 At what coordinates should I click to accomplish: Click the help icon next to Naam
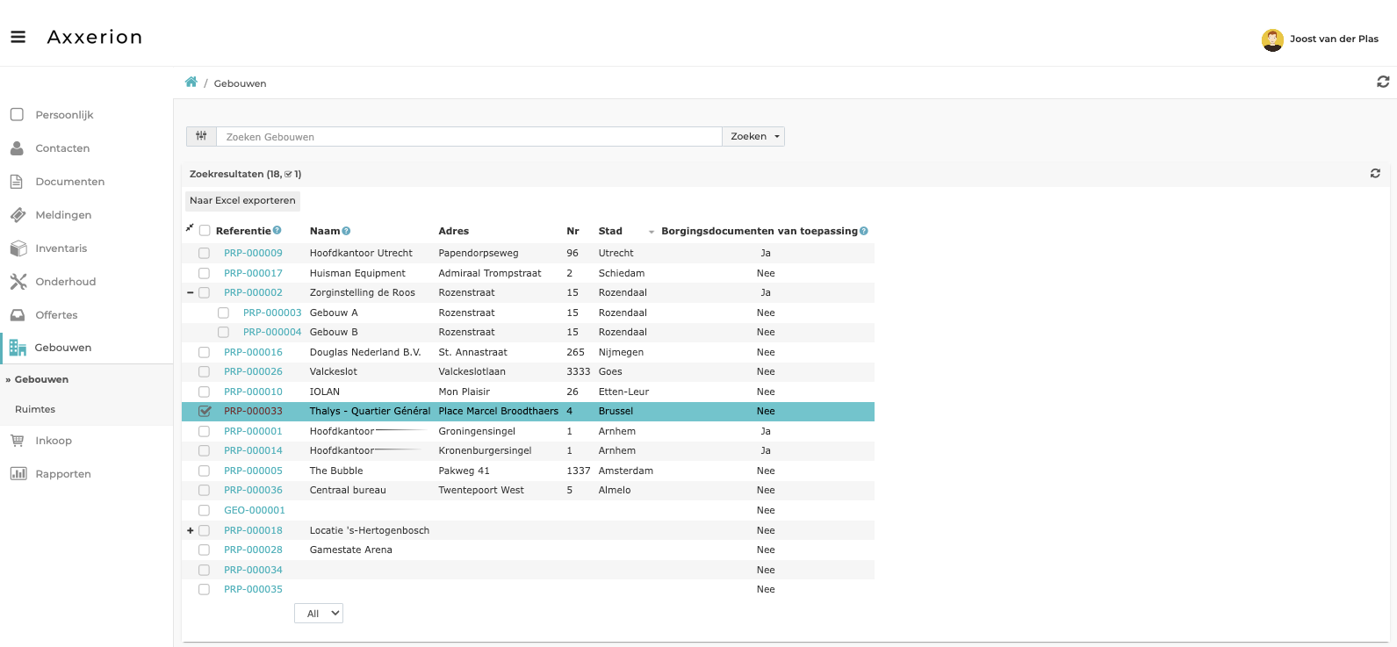tap(346, 231)
